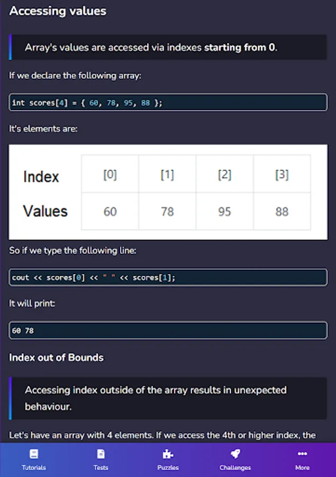Click the unexpected behaviour warning note

[x=168, y=398]
